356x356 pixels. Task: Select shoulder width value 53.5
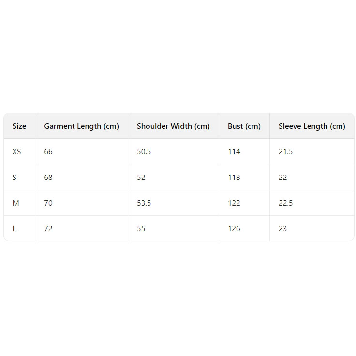(144, 203)
